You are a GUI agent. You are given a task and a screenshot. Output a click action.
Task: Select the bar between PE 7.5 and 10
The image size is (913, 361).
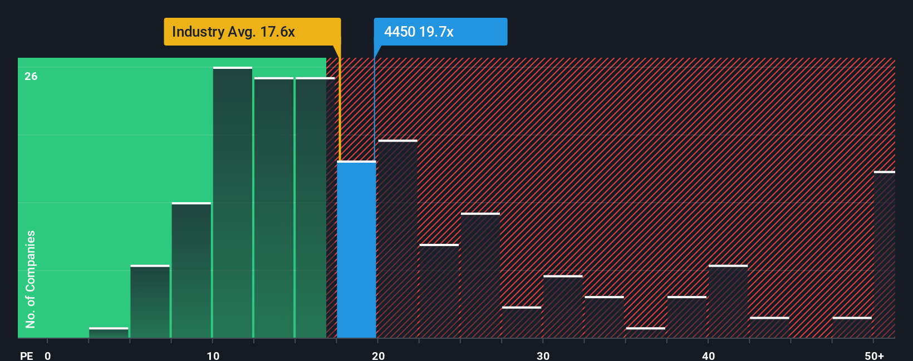(x=192, y=270)
